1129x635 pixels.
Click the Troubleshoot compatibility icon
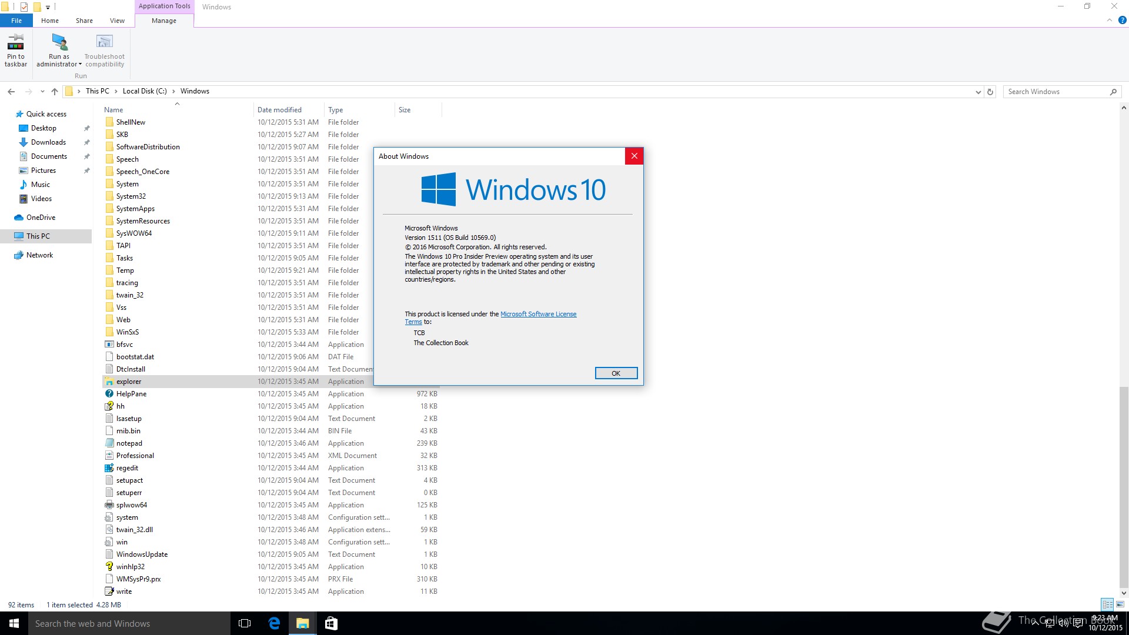[104, 42]
